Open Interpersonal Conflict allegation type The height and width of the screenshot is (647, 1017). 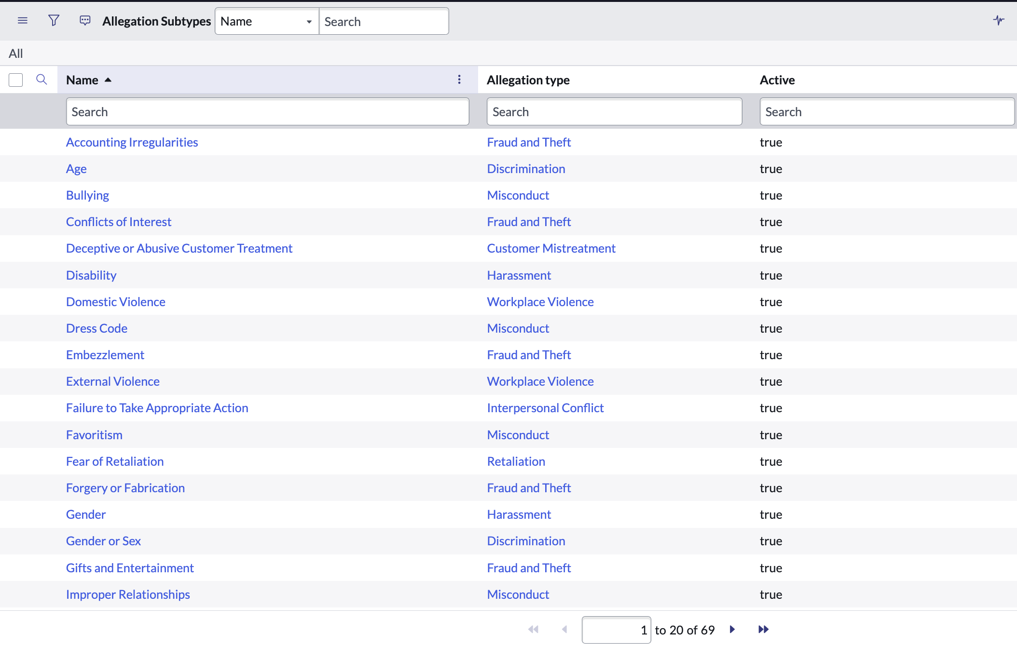tap(546, 408)
